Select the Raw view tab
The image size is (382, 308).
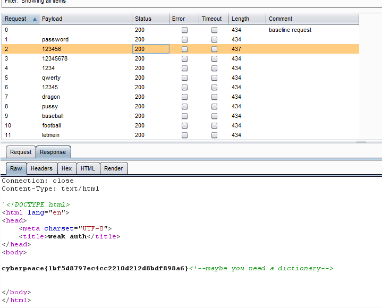(16, 168)
